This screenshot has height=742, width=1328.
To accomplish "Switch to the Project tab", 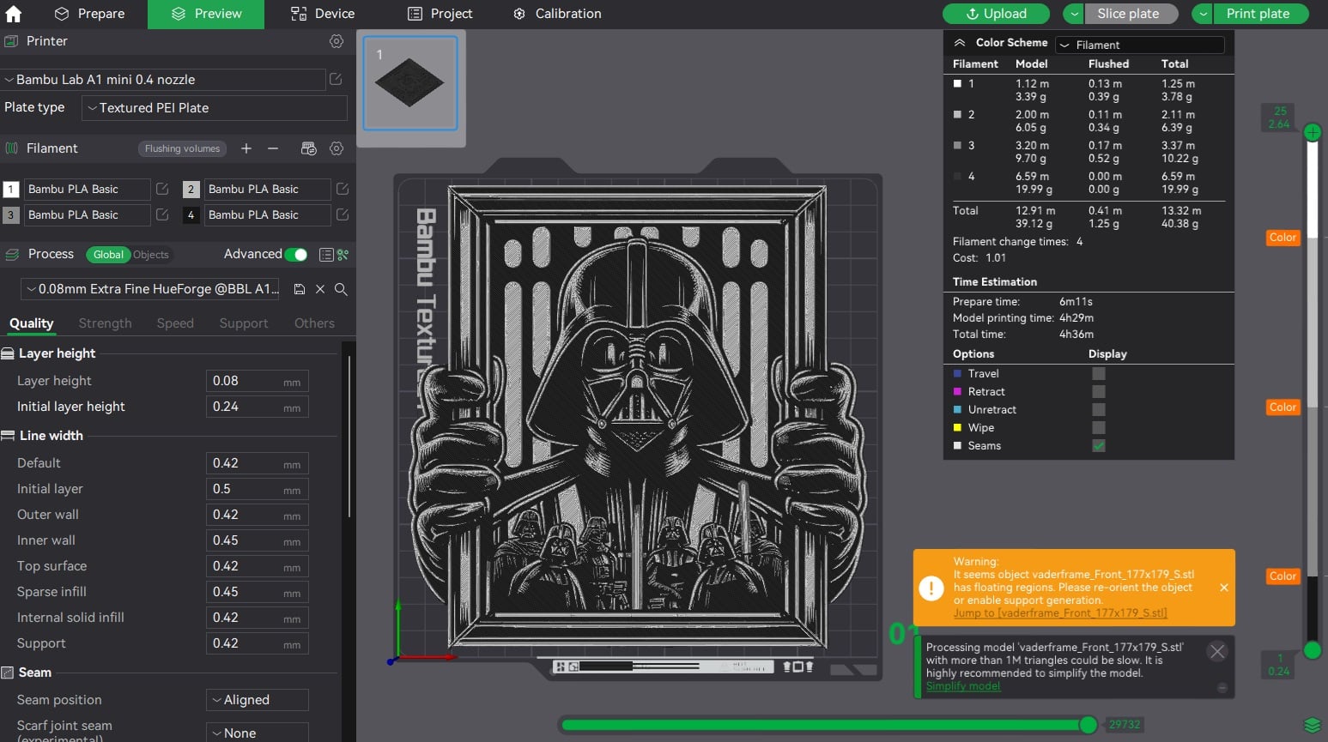I will [440, 14].
